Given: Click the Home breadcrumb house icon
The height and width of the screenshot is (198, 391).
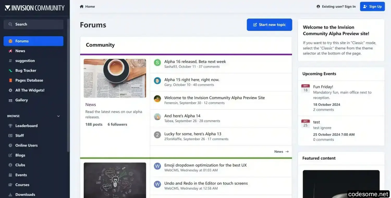Looking at the screenshot, I should (82, 6).
